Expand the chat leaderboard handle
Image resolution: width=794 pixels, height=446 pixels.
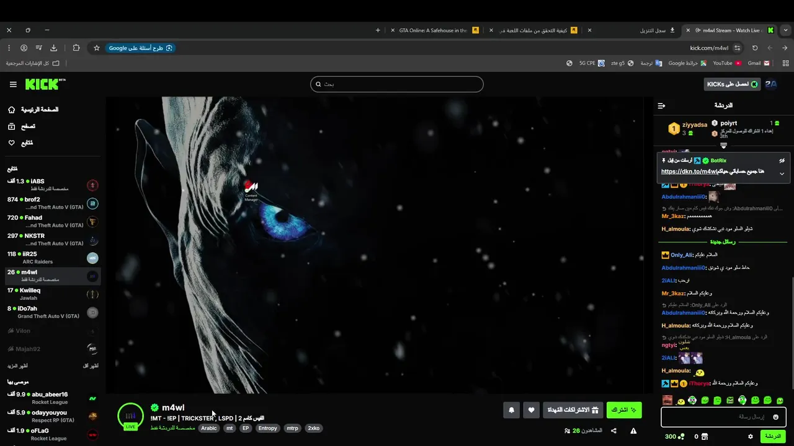click(x=723, y=145)
